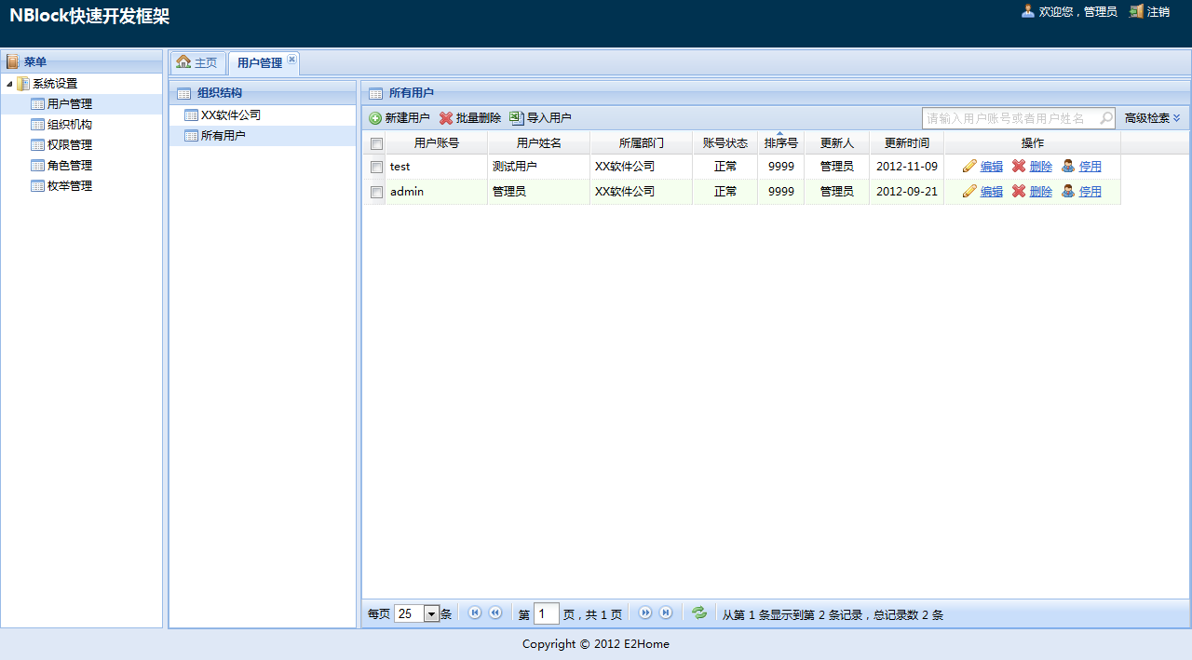
Task: Check the test user row checkbox
Action: 376,167
